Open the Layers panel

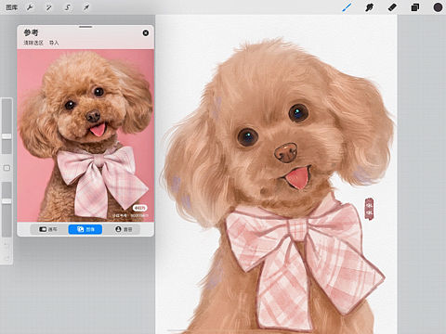(415, 7)
